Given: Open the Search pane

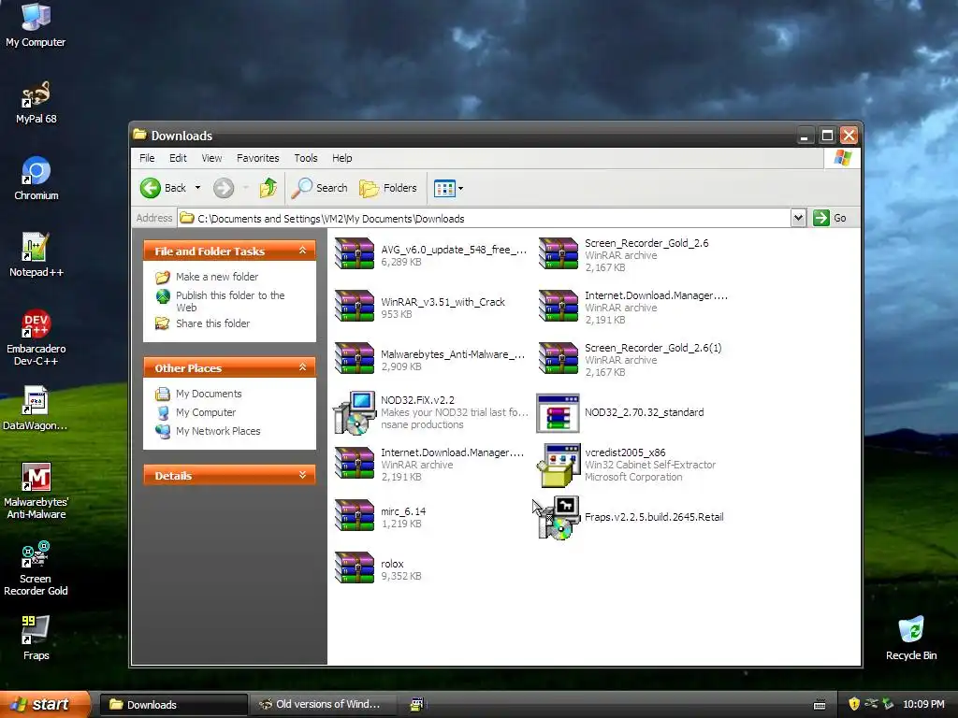Looking at the screenshot, I should coord(319,188).
